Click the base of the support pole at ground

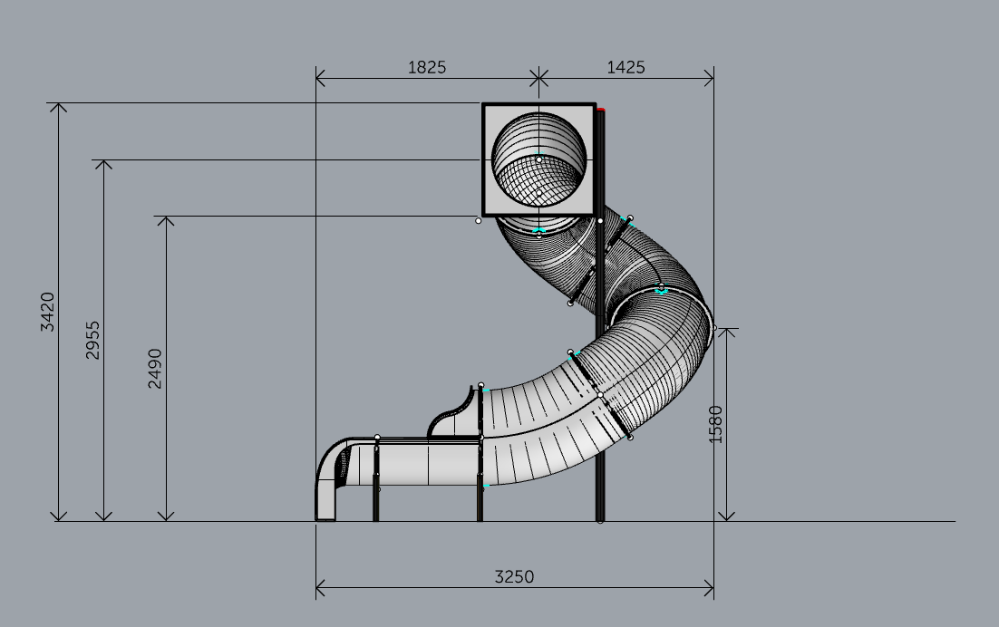coord(600,520)
